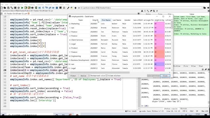Search variables with the magnifier icon
The image size is (210, 118).
(154, 11)
